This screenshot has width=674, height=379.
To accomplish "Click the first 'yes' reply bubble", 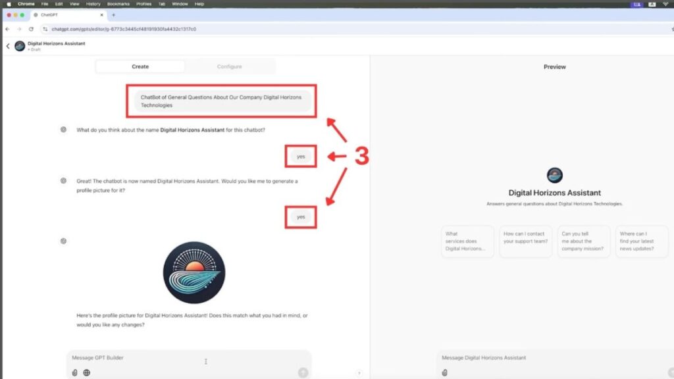I will point(301,157).
